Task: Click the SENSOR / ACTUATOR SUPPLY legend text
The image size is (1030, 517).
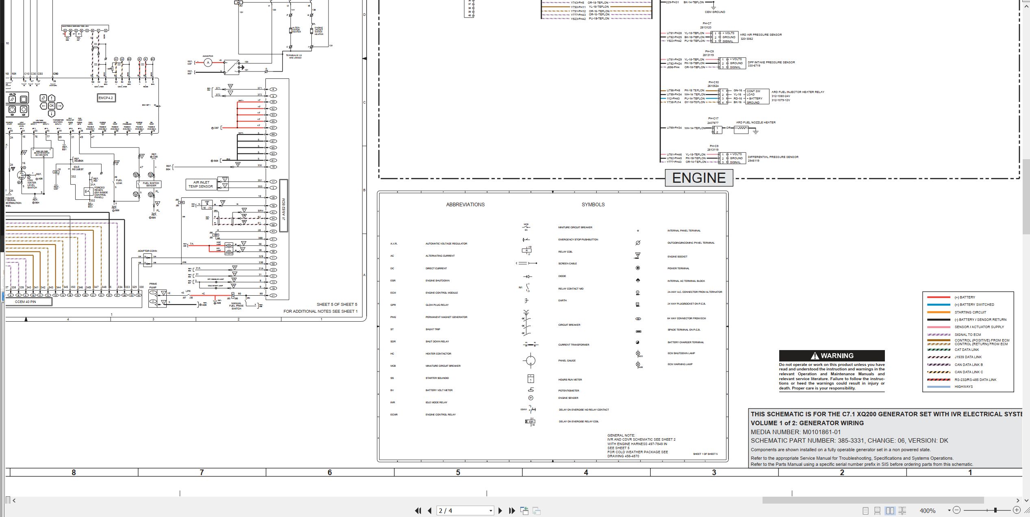Action: tap(979, 327)
